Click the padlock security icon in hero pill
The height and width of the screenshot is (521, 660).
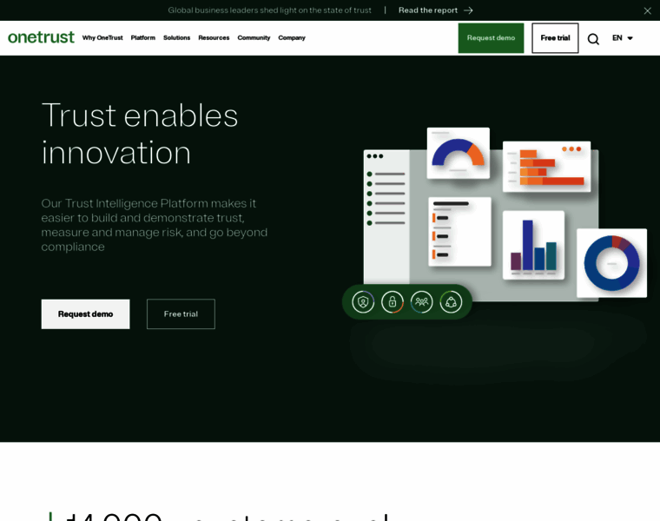pos(393,301)
